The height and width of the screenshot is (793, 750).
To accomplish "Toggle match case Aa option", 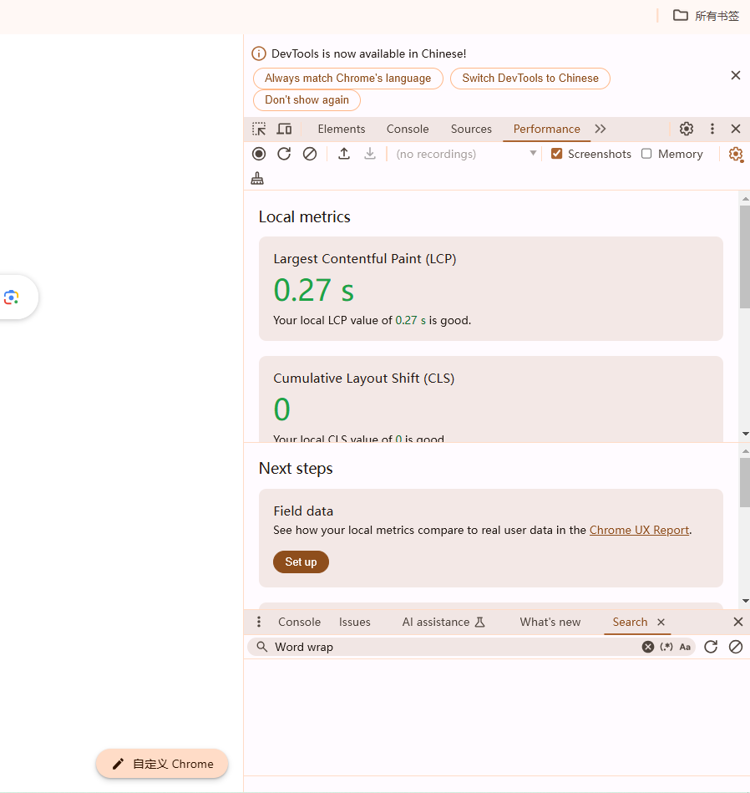I will click(685, 647).
